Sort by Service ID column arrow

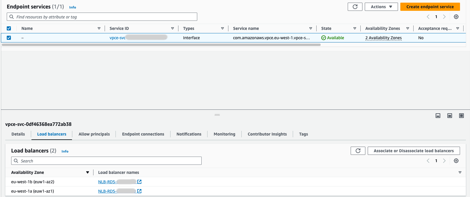pyautogui.click(x=173, y=28)
